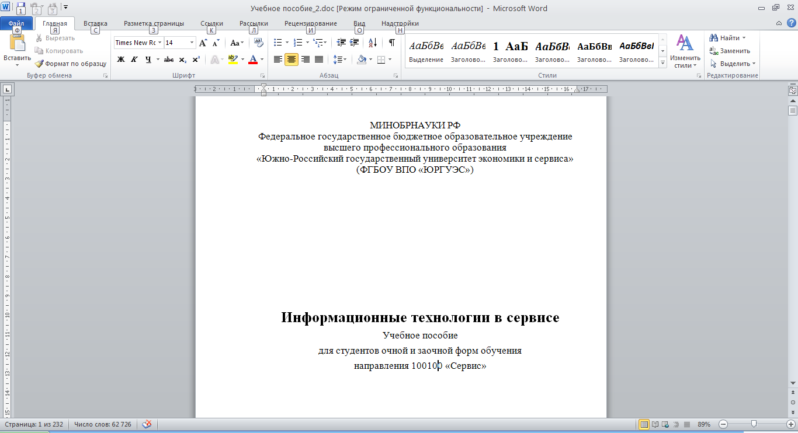
Task: Open the Times New Roman font name box
Action: click(x=138, y=43)
